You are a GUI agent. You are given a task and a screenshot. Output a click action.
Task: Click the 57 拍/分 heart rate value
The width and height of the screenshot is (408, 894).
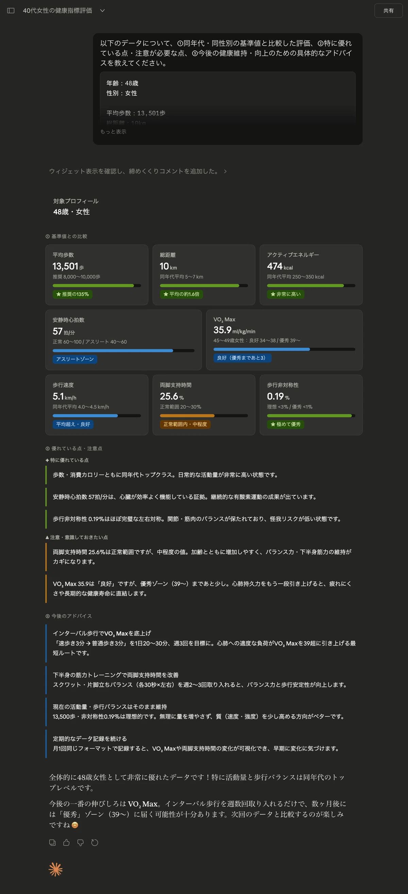pyautogui.click(x=64, y=331)
